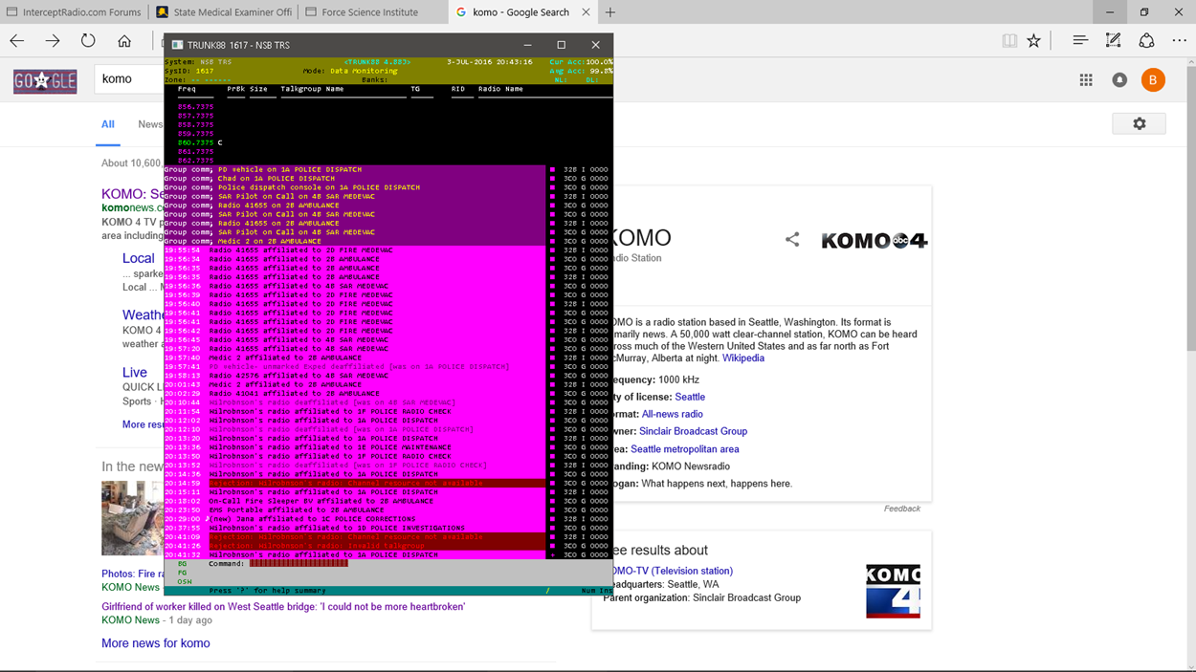Select On-Call Fire Sleeper BV log line
1196x672 pixels.
pos(355,501)
